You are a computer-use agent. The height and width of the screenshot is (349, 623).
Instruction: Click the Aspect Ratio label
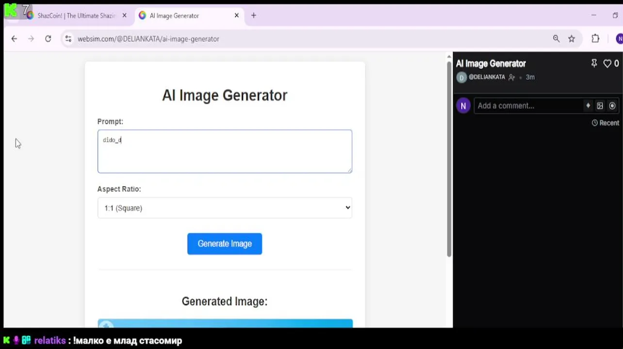point(119,189)
